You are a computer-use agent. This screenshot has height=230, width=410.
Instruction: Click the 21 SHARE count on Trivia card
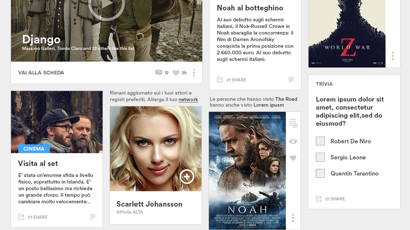tap(335, 199)
